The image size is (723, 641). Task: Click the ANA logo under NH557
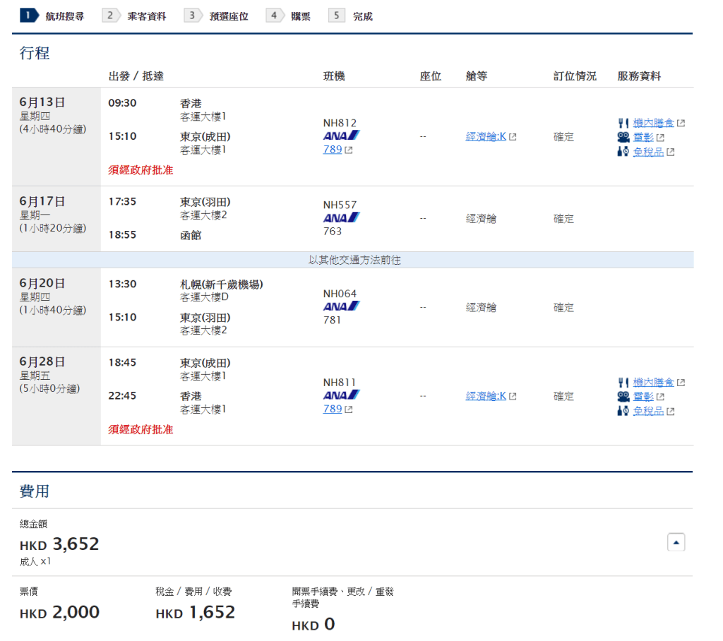pos(341,217)
